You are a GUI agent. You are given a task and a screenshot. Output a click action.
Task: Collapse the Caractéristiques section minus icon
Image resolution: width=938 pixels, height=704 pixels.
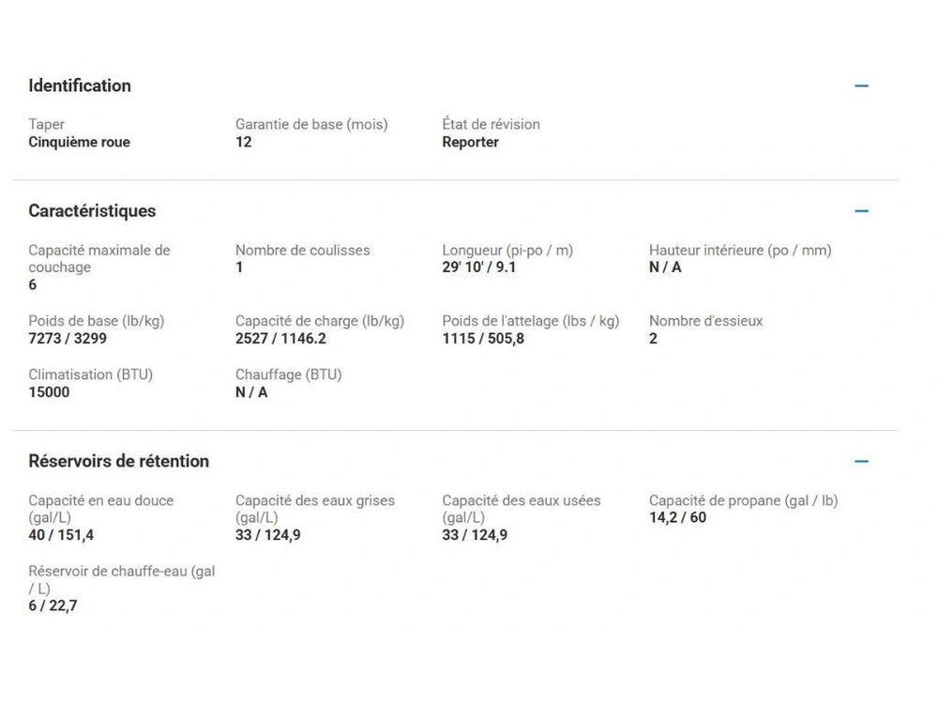[x=861, y=211]
